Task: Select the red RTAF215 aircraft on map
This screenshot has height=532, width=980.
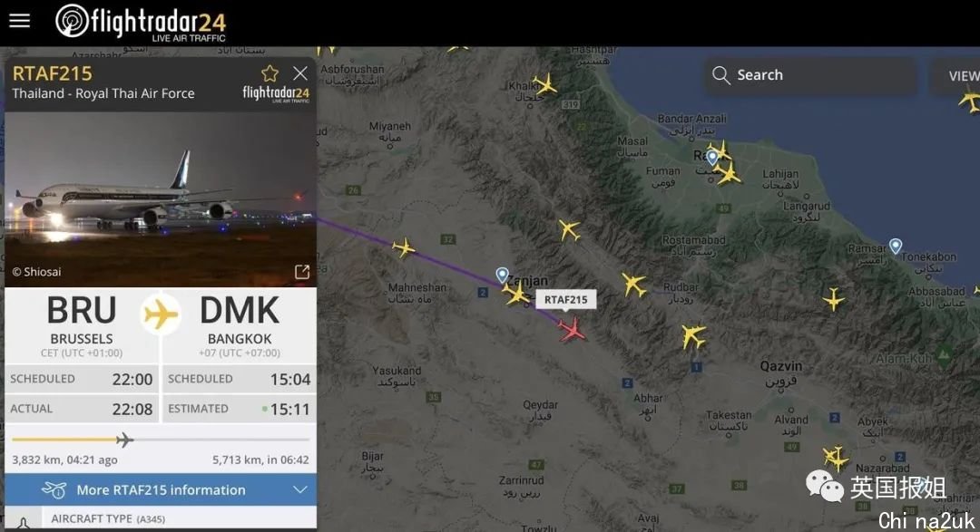Action: click(x=572, y=329)
